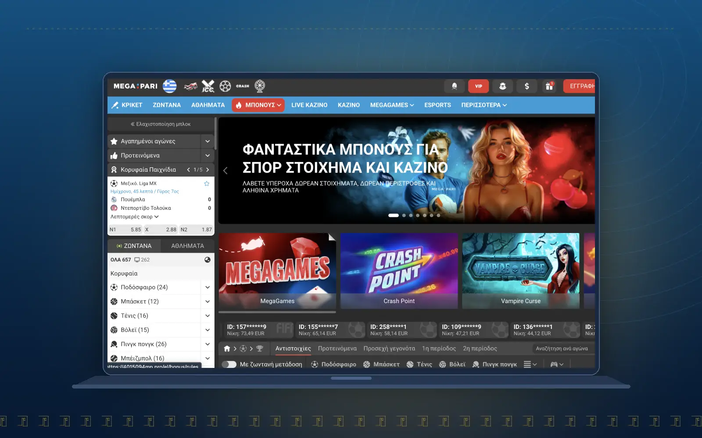
Task: Switch to sidebar ΖΩΝΤΑΝΑ tab
Action: coord(134,246)
